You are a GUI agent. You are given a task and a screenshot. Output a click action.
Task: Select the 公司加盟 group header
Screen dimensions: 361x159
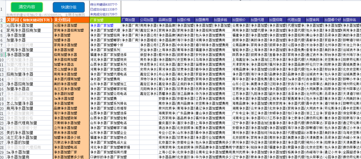(148, 20)
